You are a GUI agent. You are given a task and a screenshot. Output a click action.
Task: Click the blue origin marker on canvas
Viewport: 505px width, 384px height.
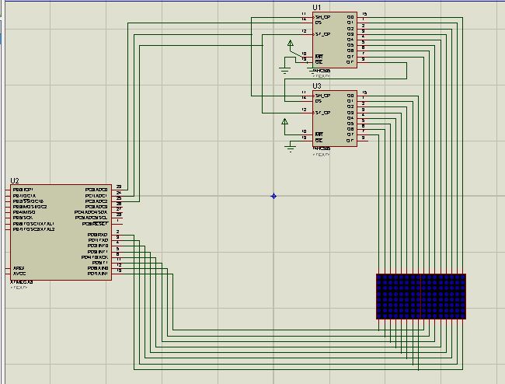(273, 196)
